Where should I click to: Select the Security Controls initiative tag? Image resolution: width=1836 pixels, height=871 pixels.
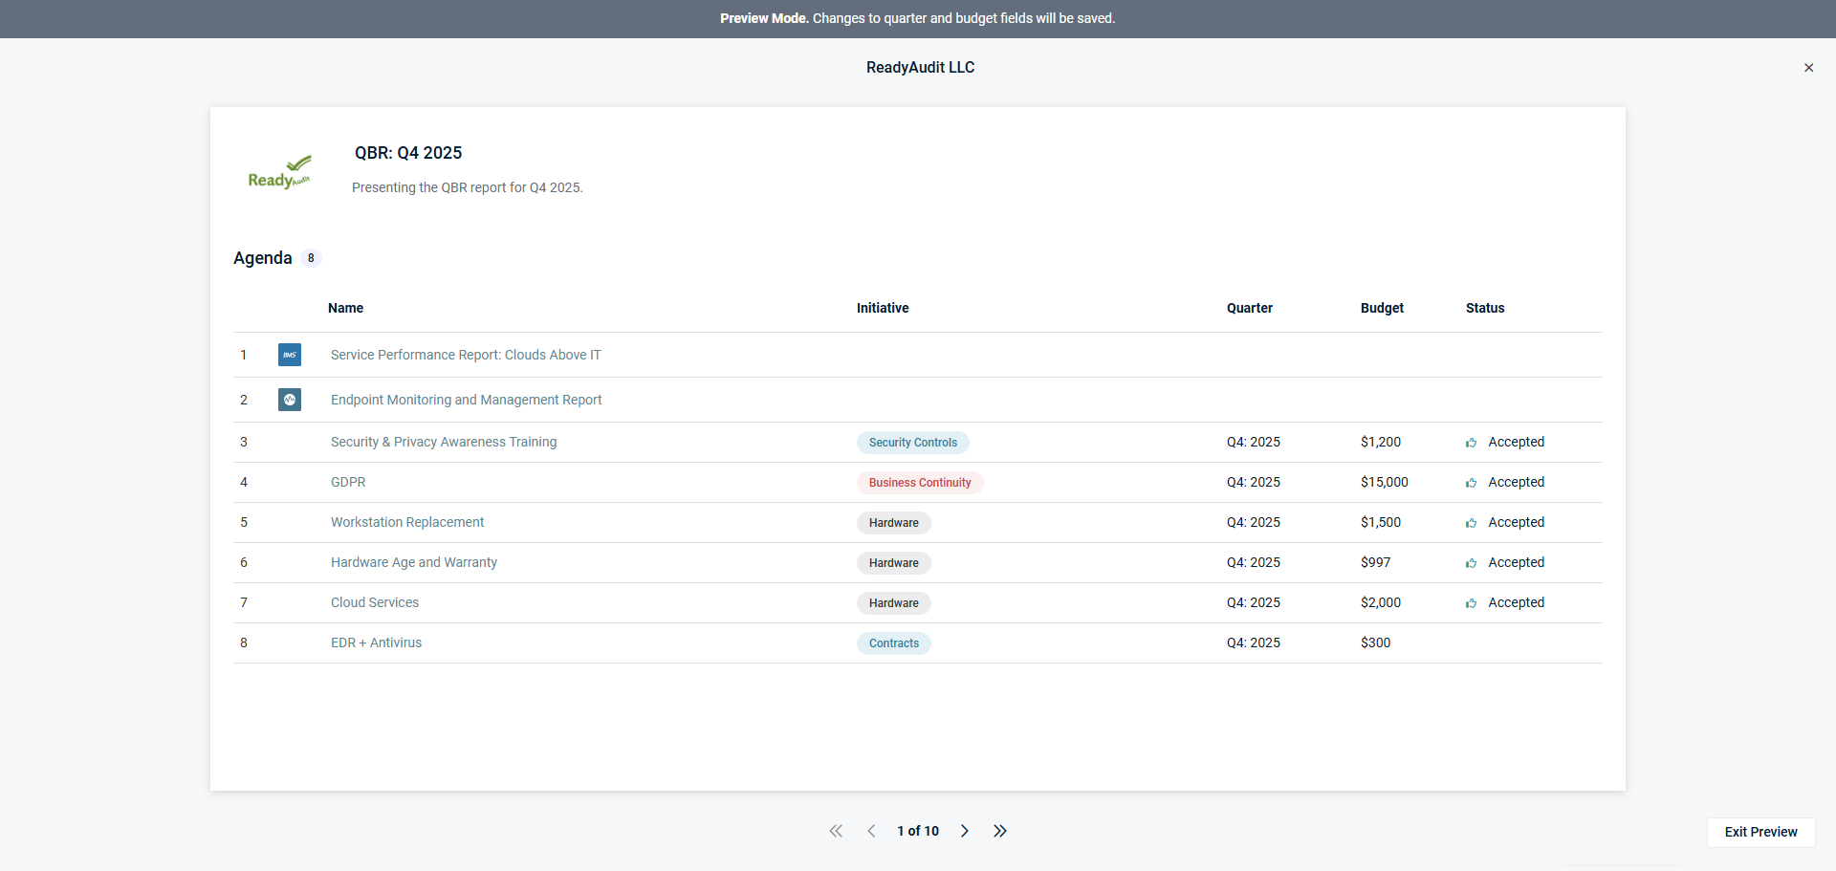pos(912,443)
